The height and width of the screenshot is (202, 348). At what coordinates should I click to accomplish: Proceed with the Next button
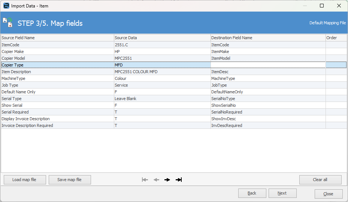[x=282, y=193]
